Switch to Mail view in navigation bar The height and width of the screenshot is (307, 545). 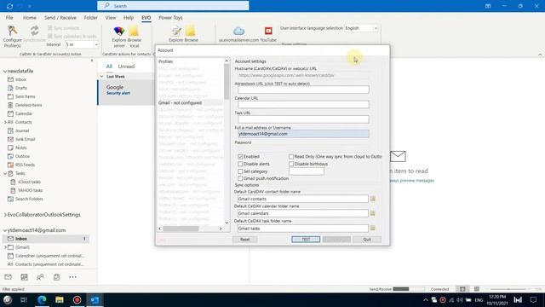coord(8,277)
